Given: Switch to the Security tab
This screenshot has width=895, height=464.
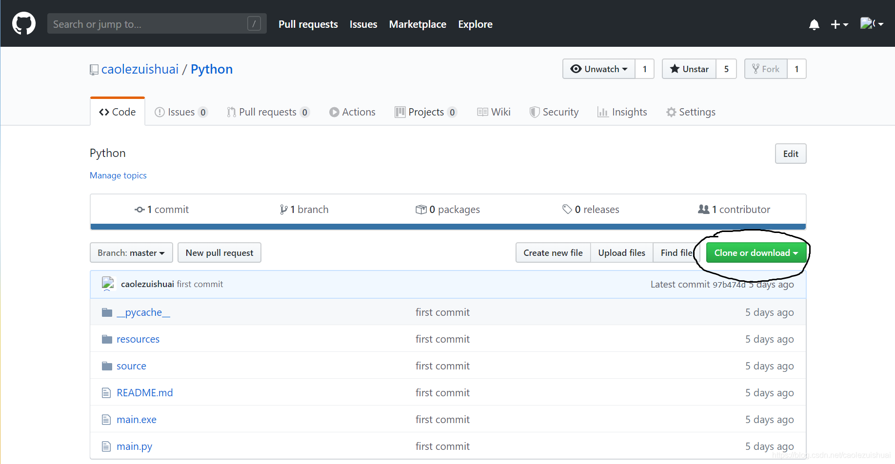Looking at the screenshot, I should tap(554, 112).
